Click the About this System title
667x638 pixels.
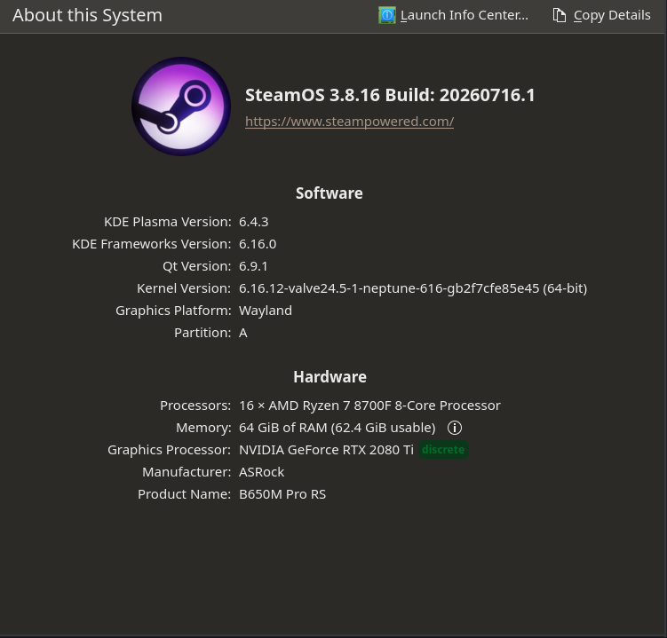tap(87, 15)
